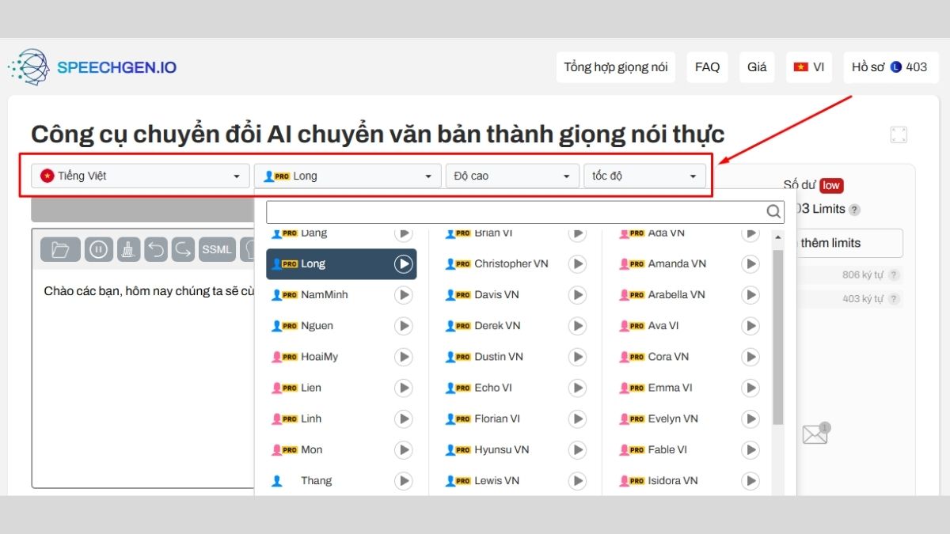This screenshot has height=534, width=950.
Task: Play preview for Davis VN voice
Action: coord(577,294)
